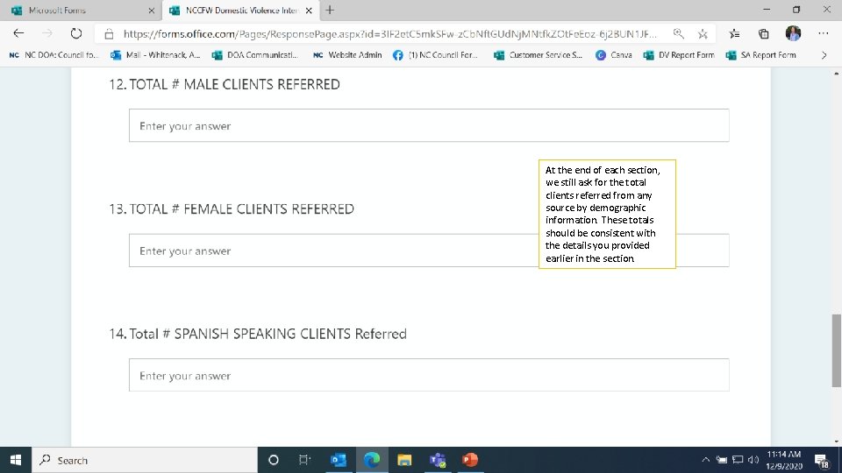Open the Favorites list icon

tap(734, 34)
